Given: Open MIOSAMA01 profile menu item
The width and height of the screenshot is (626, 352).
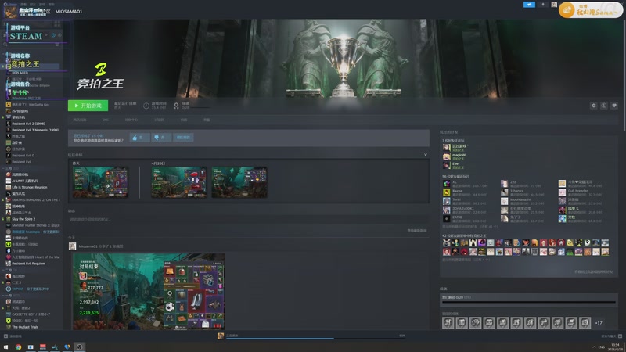Looking at the screenshot, I should coord(69,12).
